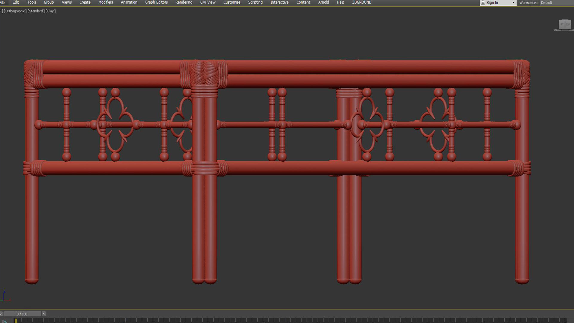Open the Graph Editors menu
The image size is (574, 323).
coord(156,2)
